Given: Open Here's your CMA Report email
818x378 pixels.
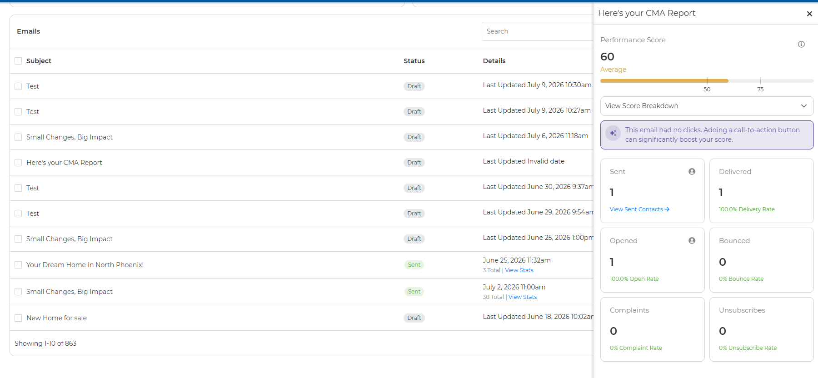Looking at the screenshot, I should (64, 163).
